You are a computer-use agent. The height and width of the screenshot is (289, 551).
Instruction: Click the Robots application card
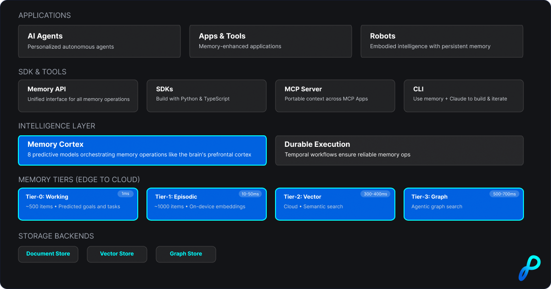point(442,41)
